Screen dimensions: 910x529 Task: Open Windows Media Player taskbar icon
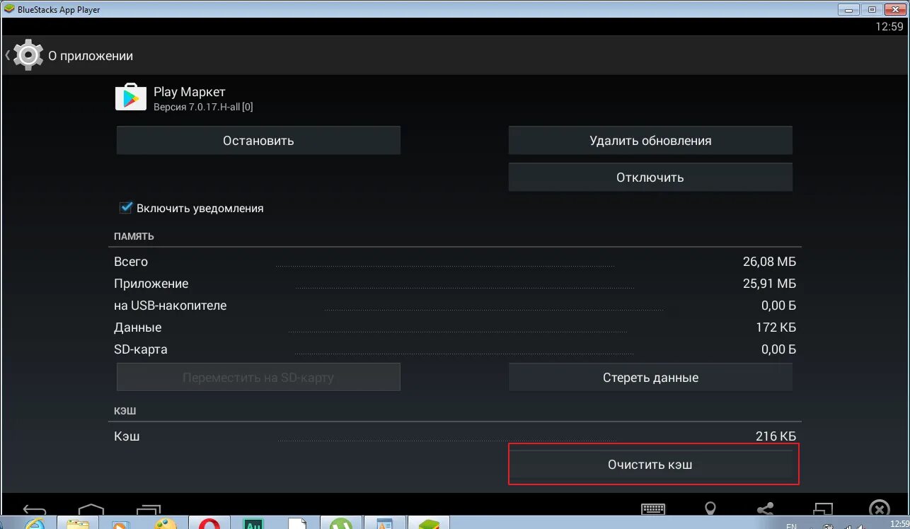tap(121, 523)
